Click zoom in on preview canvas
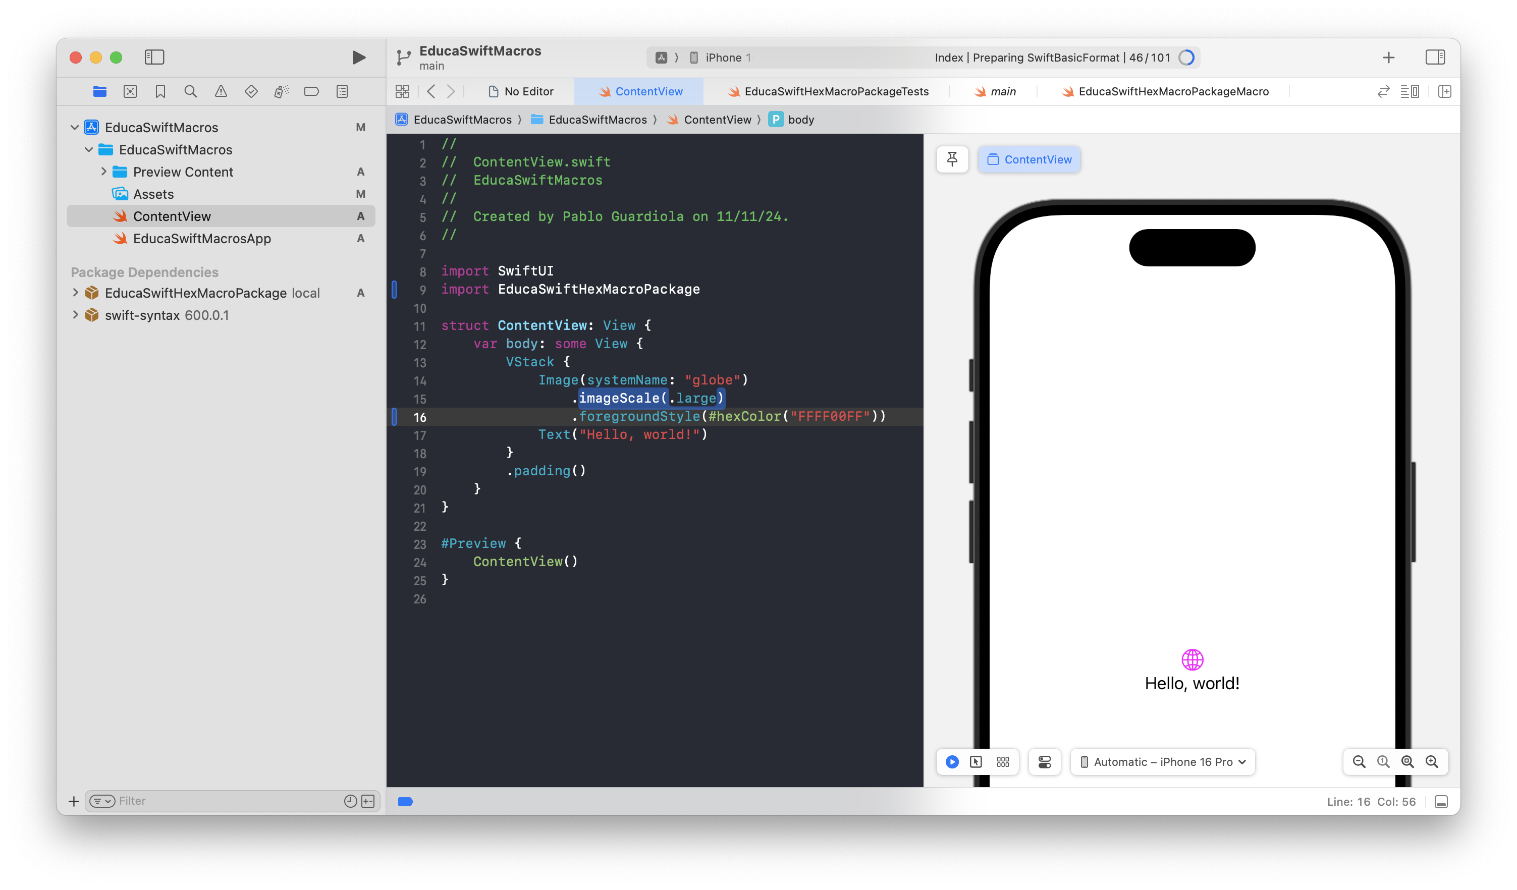1517x890 pixels. [1432, 762]
